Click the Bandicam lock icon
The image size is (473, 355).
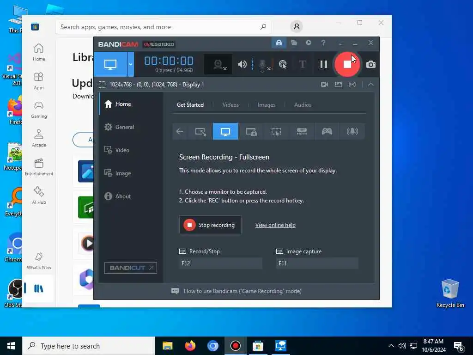(x=279, y=43)
